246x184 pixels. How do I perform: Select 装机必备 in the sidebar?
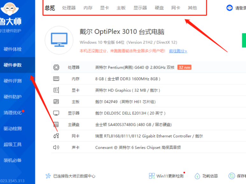[x=12, y=160]
